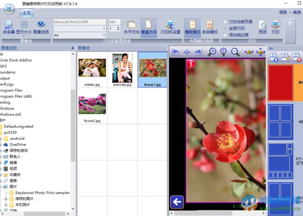Image resolution: width=303 pixels, height=216 pixels.
Task: Toggle the 全部打印 checkbox
Action: point(225,28)
